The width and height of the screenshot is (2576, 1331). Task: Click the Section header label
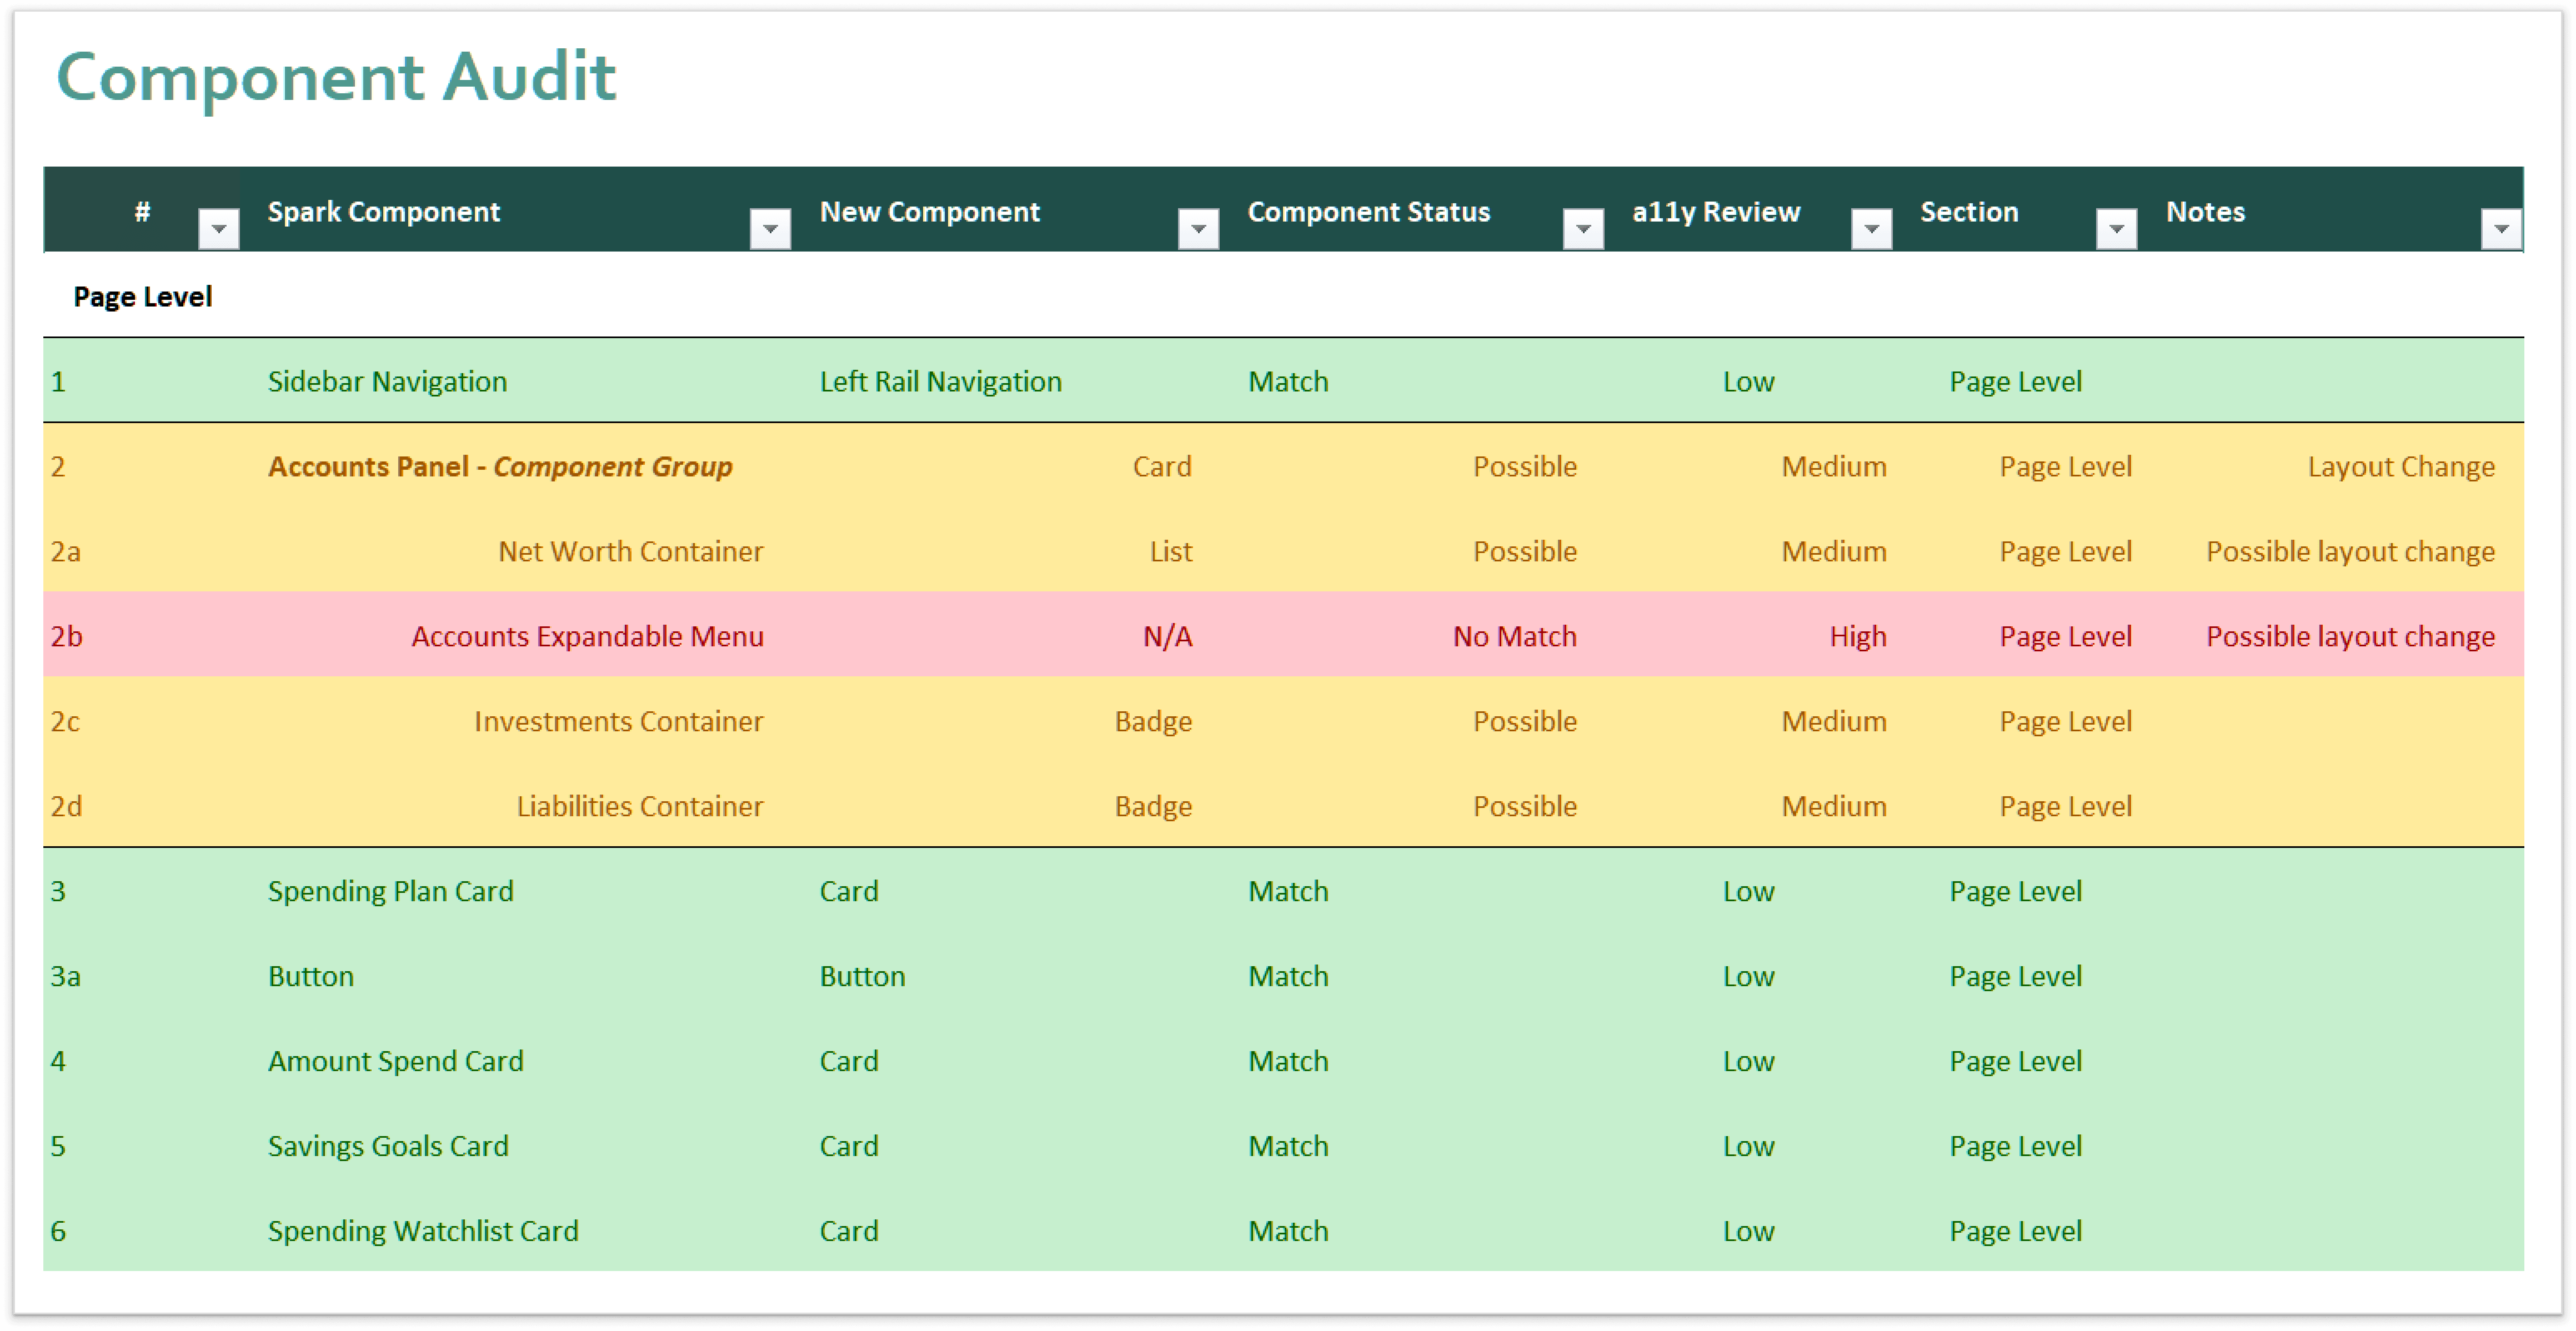(1969, 212)
